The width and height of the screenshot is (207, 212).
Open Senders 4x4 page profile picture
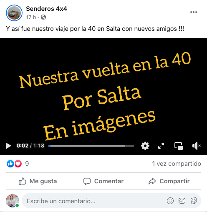14,13
